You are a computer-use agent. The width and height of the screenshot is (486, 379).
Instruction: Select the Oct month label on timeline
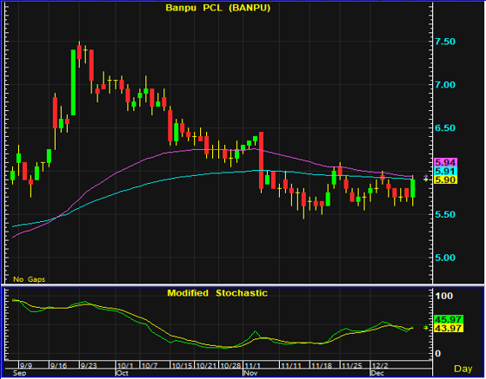click(x=122, y=373)
